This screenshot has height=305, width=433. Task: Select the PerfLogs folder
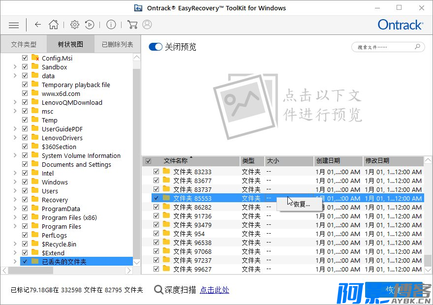54,235
